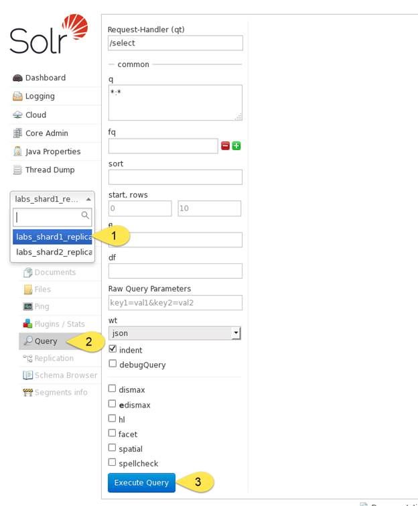This screenshot has width=418, height=506.
Task: Open the Documents section
Action: [x=55, y=272]
